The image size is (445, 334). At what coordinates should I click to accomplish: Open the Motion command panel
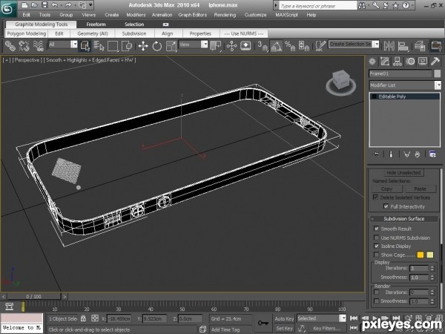pos(410,62)
